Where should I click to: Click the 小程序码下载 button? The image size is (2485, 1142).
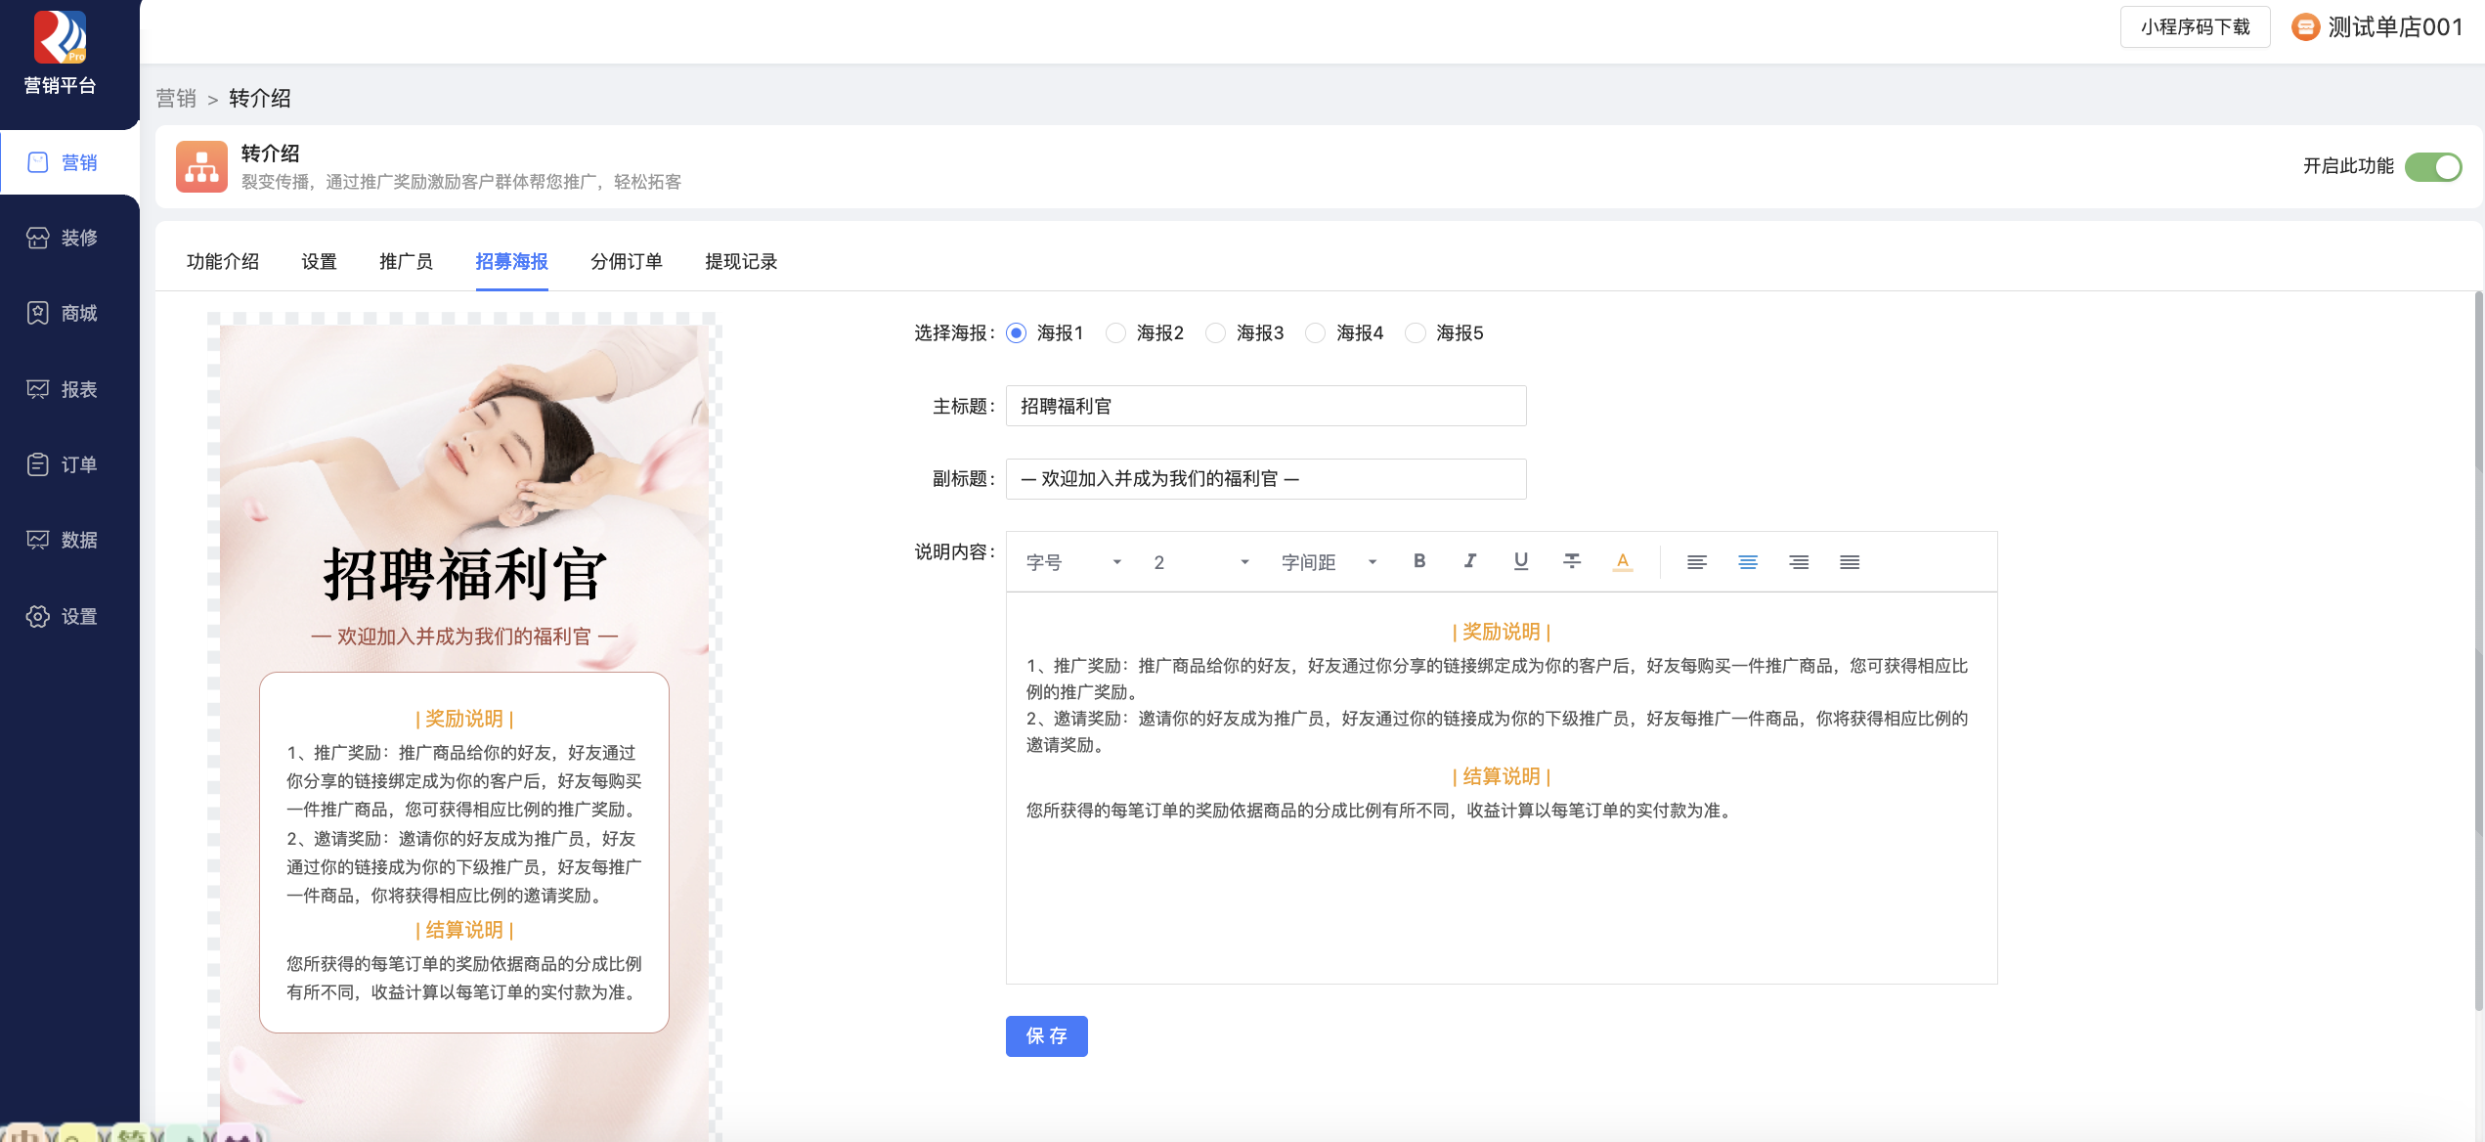2195,27
